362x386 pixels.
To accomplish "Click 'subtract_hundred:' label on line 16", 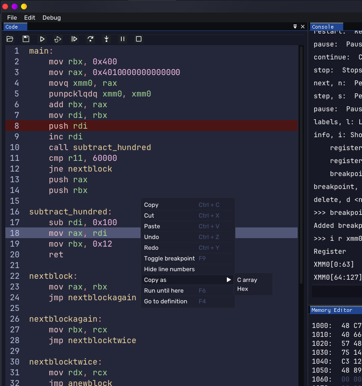I will [70, 212].
